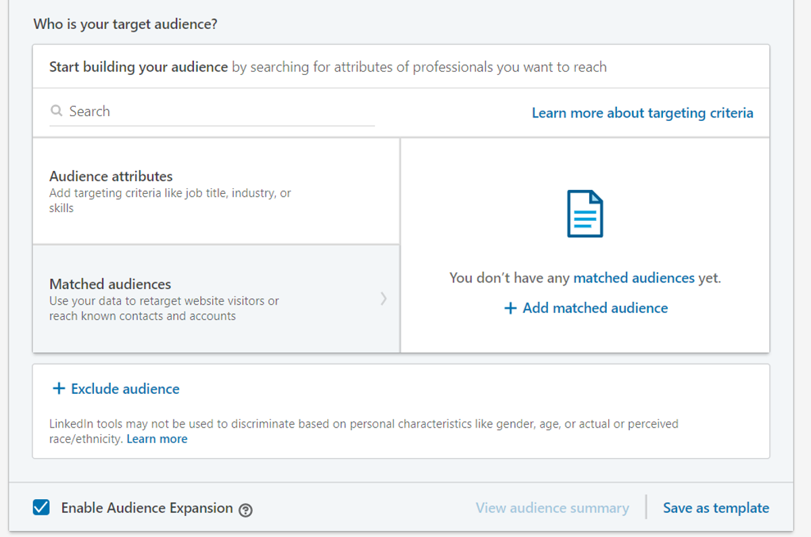Viewport: 811px width, 537px height.
Task: Click the plus icon before Exclude audience
Action: (x=59, y=389)
